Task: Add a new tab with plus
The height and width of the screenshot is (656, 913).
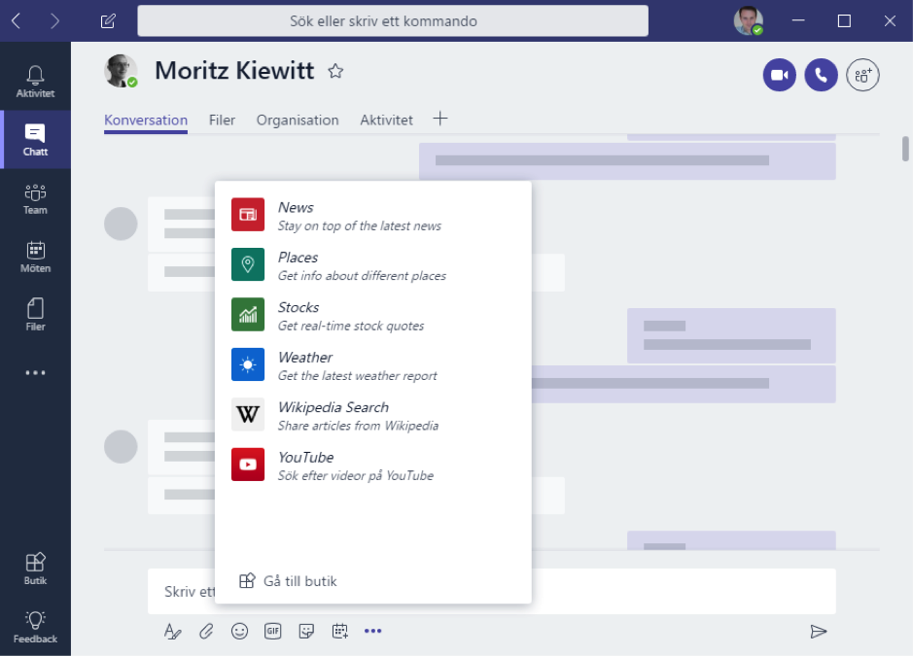Action: [440, 119]
